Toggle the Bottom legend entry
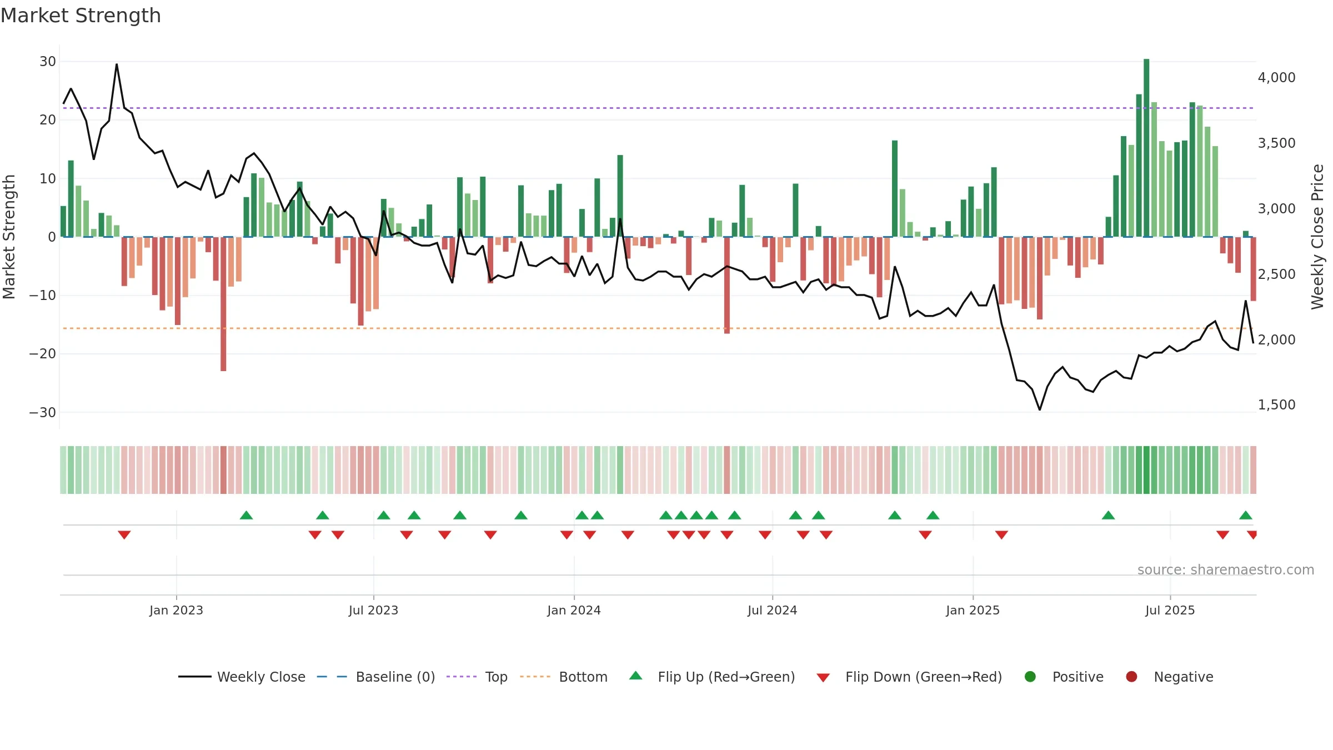Image resolution: width=1333 pixels, height=750 pixels. (x=564, y=677)
